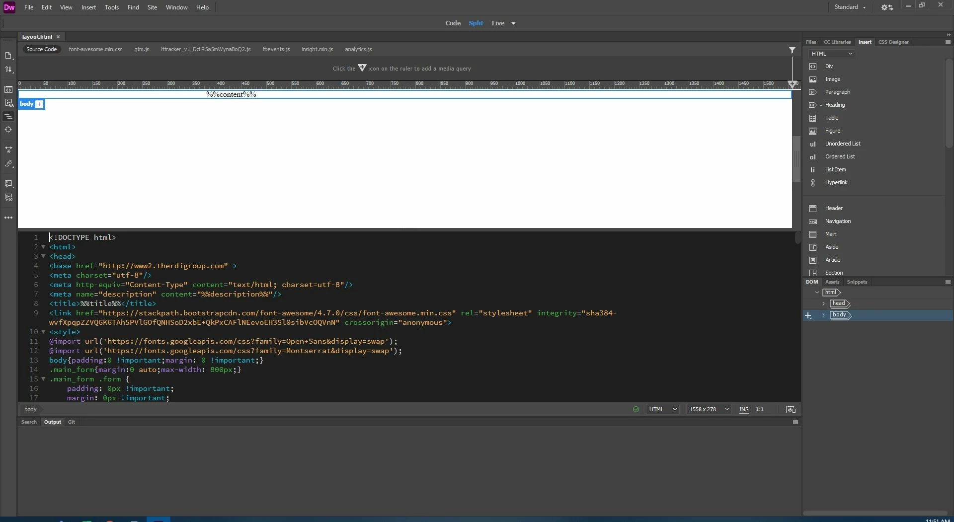
Task: Open Customize Toolbar three-dots icon
Action: pyautogui.click(x=8, y=218)
